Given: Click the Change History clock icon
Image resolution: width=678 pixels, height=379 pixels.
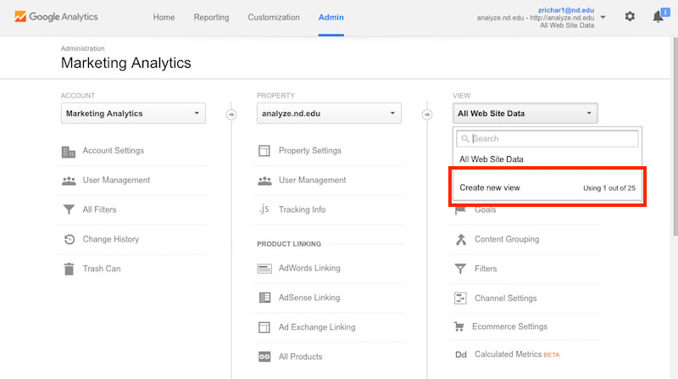Looking at the screenshot, I should coord(69,239).
